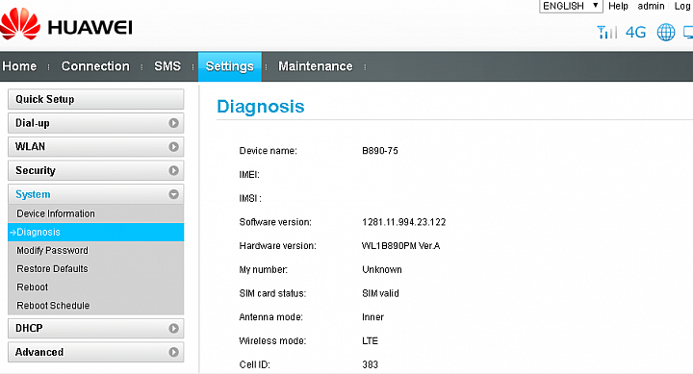This screenshot has height=374, width=693.
Task: Click the Log out link
Action: [x=683, y=6]
